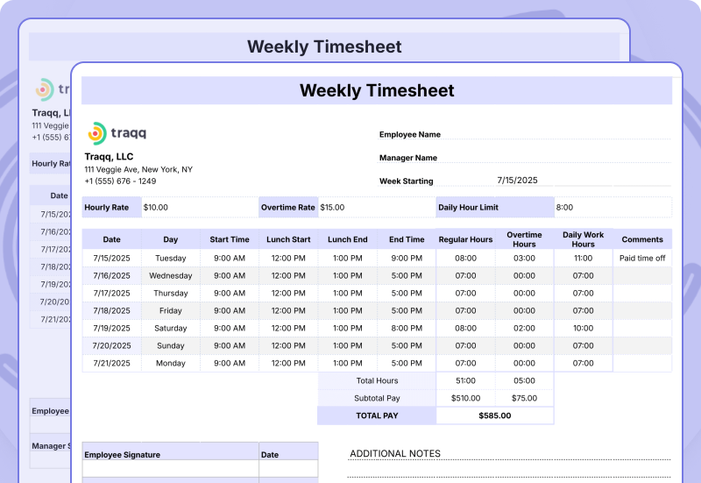Select the Thursday day cell
Viewport: 701px width, 483px height.
point(171,293)
